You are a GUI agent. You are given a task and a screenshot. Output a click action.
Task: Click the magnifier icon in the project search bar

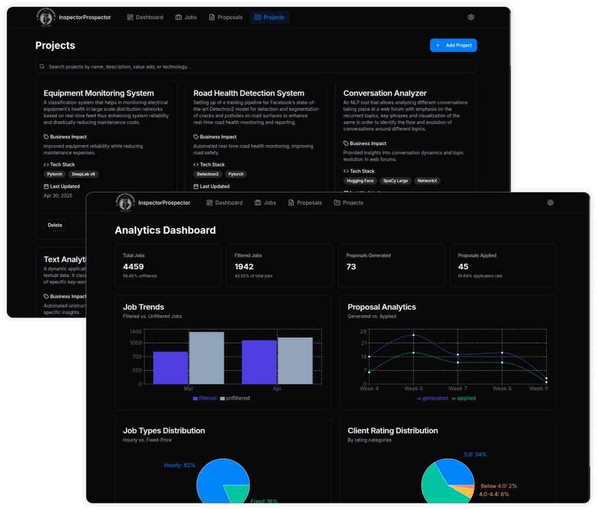pos(42,66)
